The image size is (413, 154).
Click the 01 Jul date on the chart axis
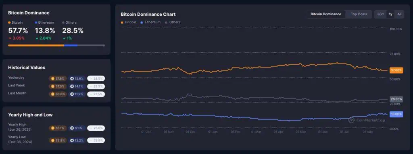tap(344, 131)
